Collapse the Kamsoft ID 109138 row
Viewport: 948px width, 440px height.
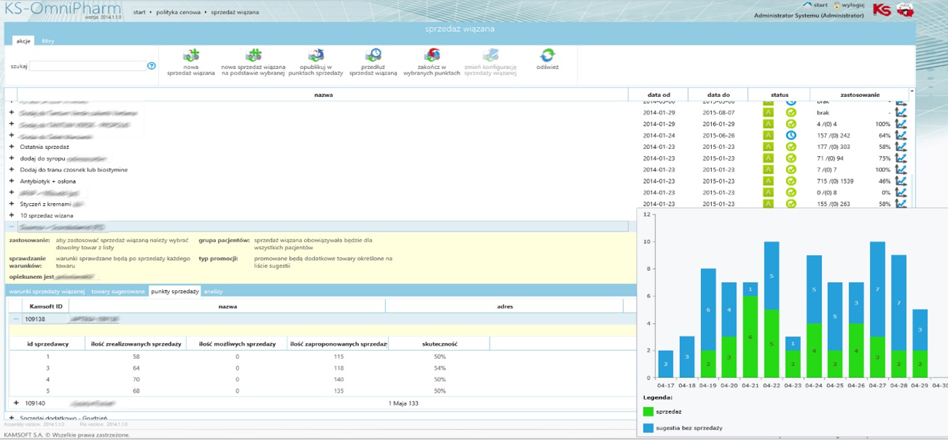point(16,319)
